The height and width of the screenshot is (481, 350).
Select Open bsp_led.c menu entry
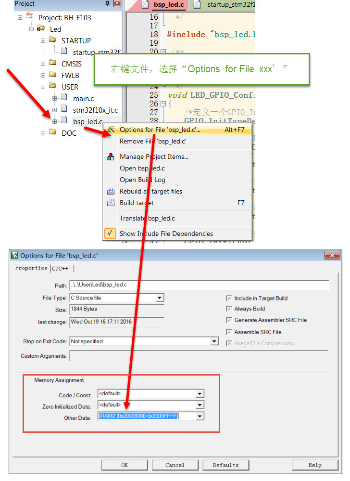[x=177, y=169]
